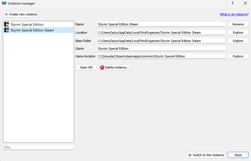
Task: Switch to this instance
Action: point(206,155)
